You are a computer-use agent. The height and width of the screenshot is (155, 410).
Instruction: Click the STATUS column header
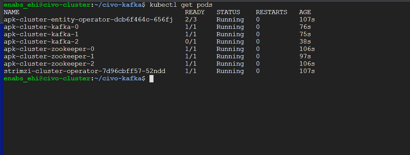[228, 12]
